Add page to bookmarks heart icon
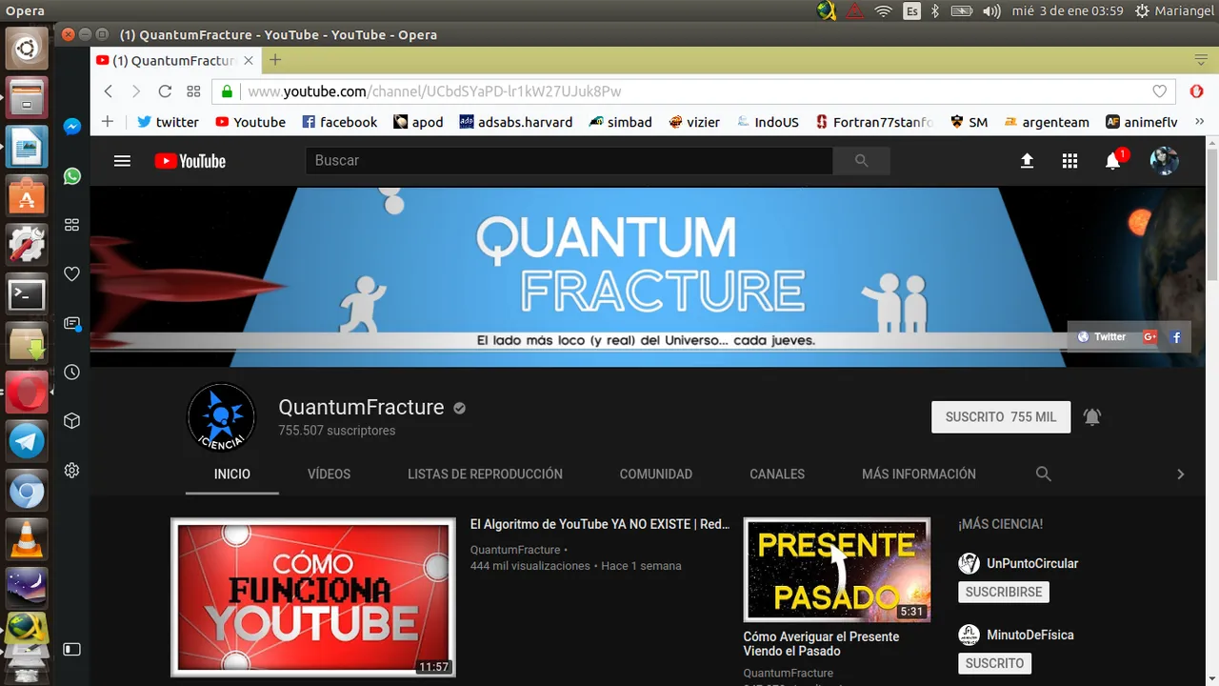 pyautogui.click(x=1159, y=91)
